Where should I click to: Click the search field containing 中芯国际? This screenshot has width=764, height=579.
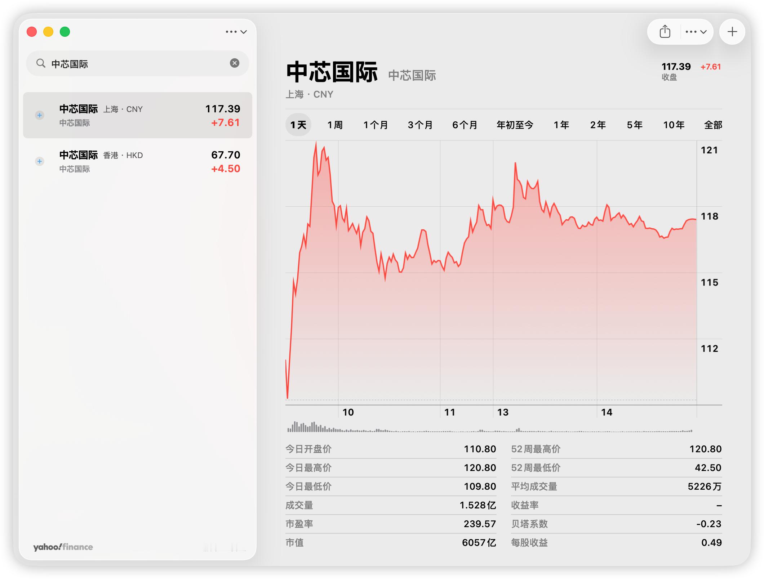pos(138,63)
